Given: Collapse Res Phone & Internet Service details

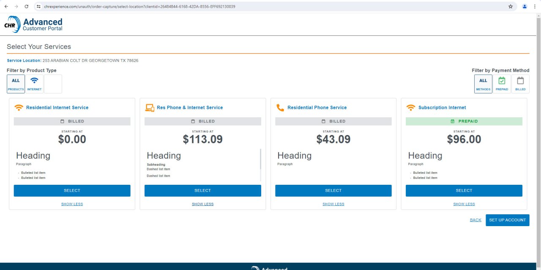Looking at the screenshot, I should pyautogui.click(x=202, y=204).
